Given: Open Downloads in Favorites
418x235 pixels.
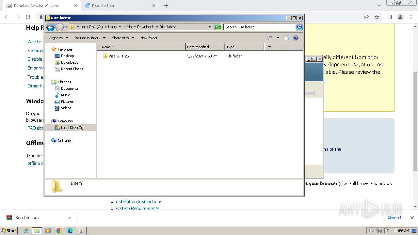Looking at the screenshot, I should [x=70, y=62].
